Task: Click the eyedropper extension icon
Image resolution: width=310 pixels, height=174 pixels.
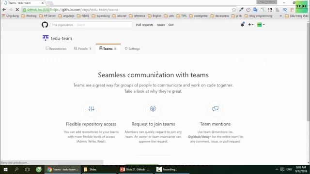Action: click(x=241, y=10)
